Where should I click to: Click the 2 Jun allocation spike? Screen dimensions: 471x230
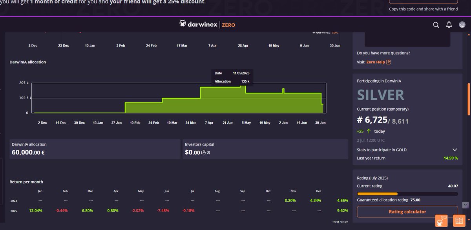pyautogui.click(x=283, y=91)
